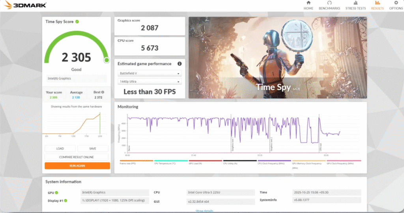The height and width of the screenshot is (213, 404).
Task: Go to the Home icon in navigation
Action: (x=308, y=3)
